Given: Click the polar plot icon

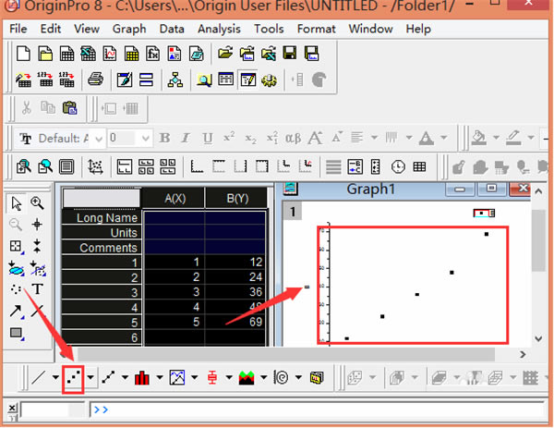Looking at the screenshot, I should pos(282,378).
